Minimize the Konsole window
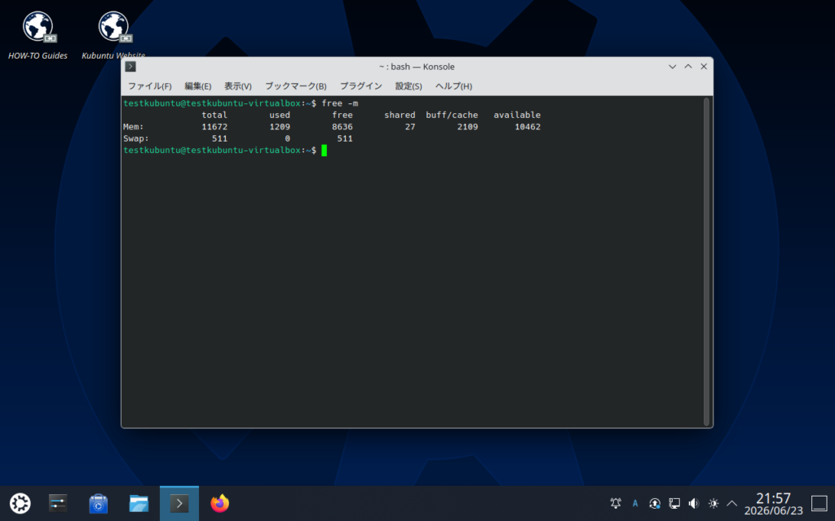835x521 pixels. click(672, 67)
